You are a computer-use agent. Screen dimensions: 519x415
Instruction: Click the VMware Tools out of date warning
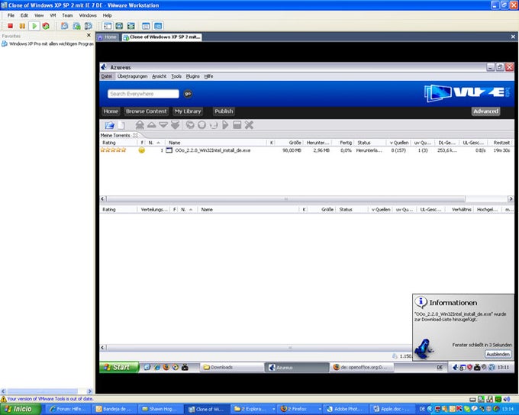[47, 399]
